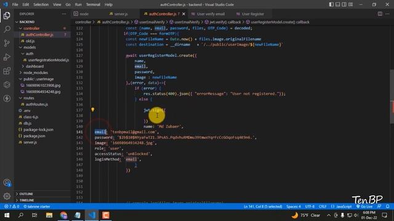The image size is (394, 221).
Task: Click CRLF end-of-line selector
Action: tap(323, 206)
